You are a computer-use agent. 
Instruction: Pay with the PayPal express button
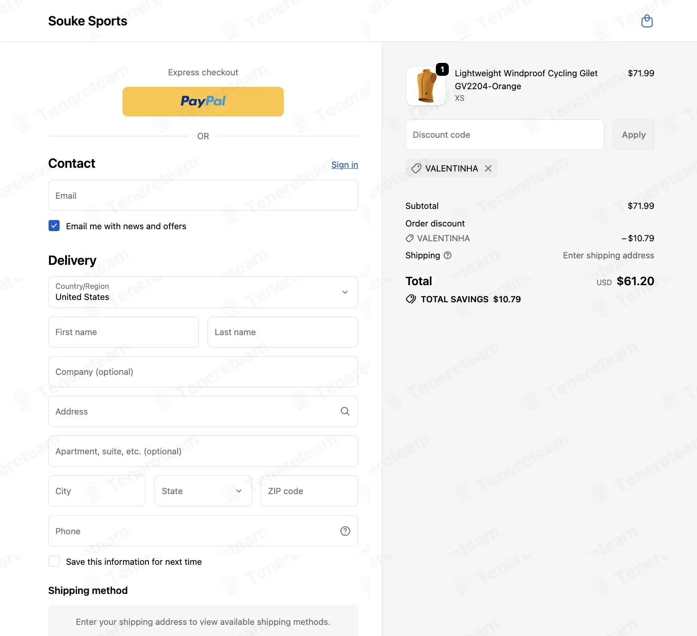pos(203,102)
